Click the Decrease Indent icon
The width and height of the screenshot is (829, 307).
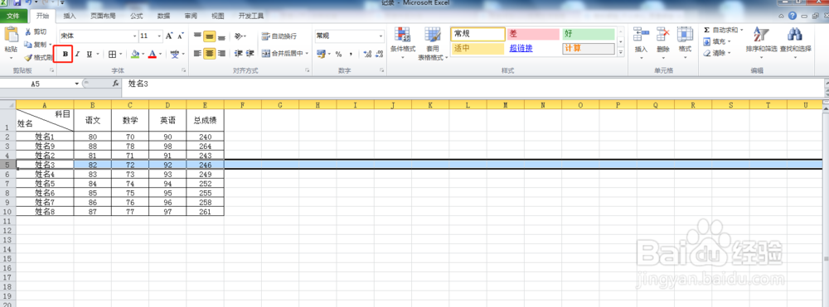pyautogui.click(x=239, y=53)
